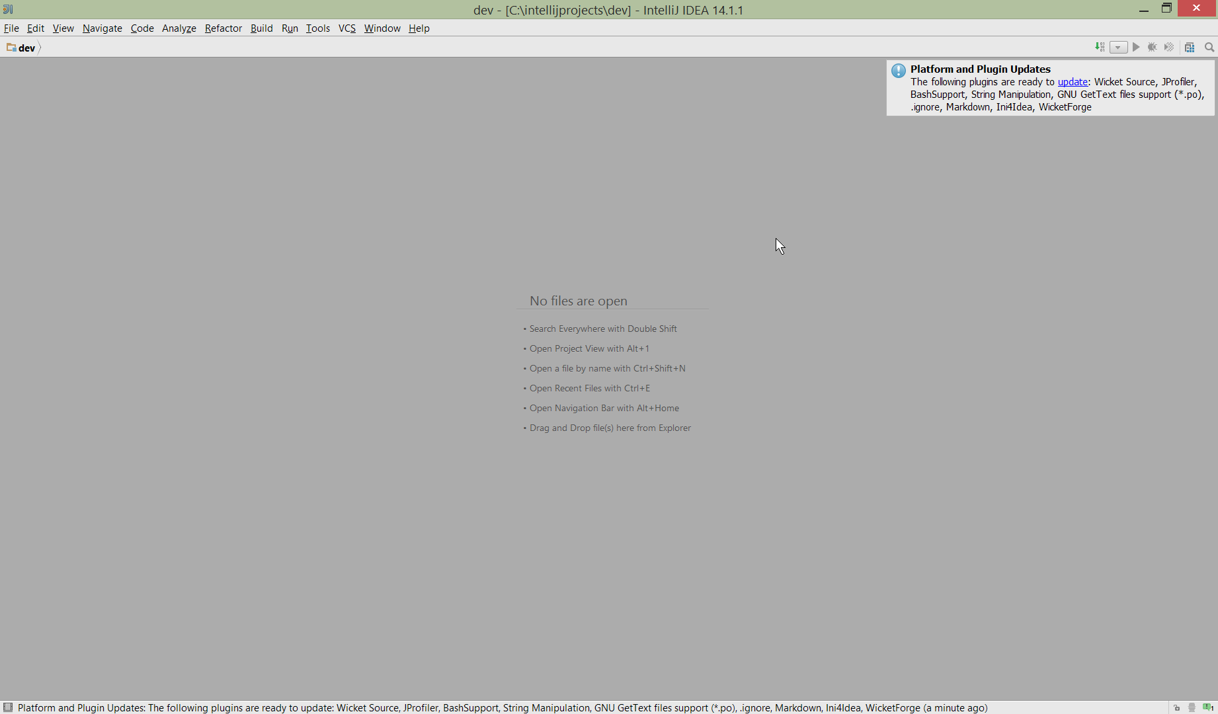1218x714 pixels.
Task: Click the Run play icon
Action: point(1136,47)
